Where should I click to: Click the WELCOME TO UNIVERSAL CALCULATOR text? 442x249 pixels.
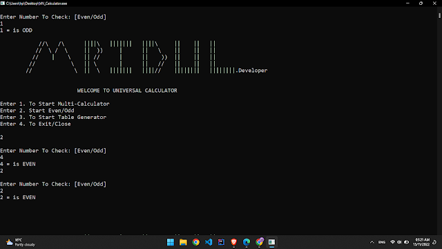[x=127, y=91]
